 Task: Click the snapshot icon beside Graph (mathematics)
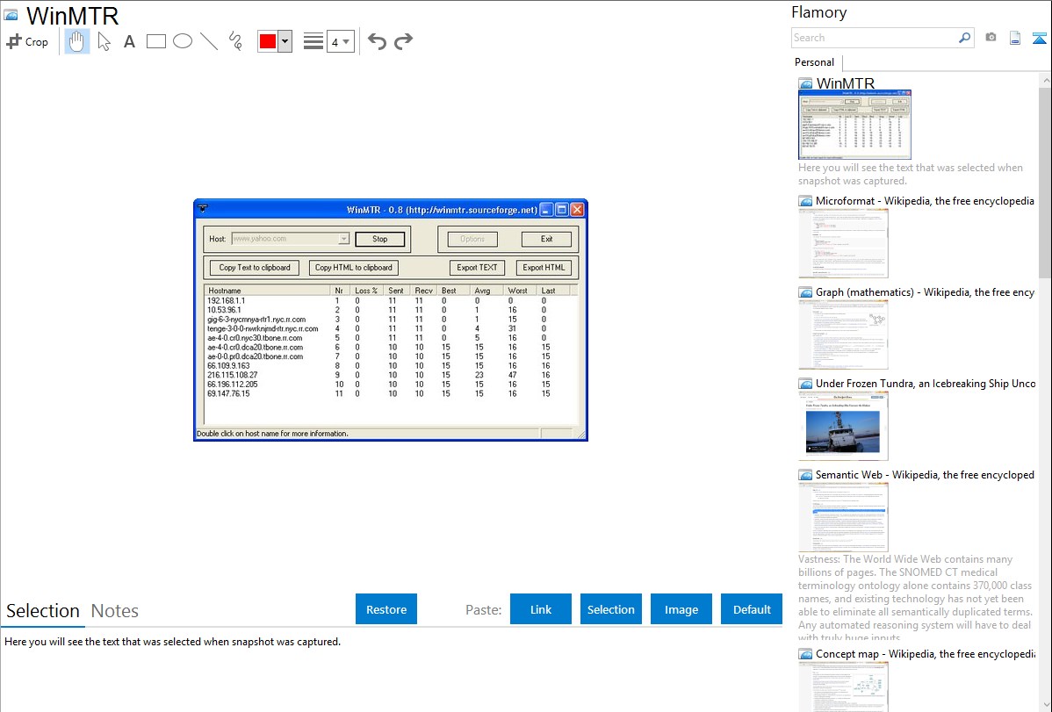805,292
